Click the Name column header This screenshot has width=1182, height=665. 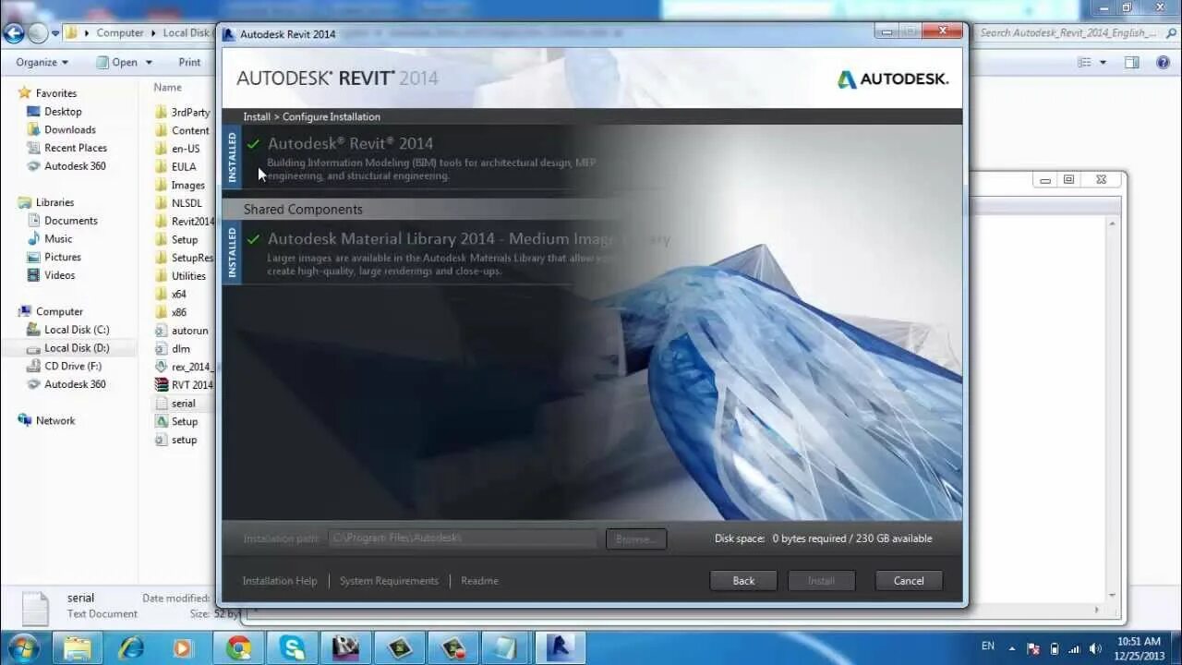(x=167, y=87)
